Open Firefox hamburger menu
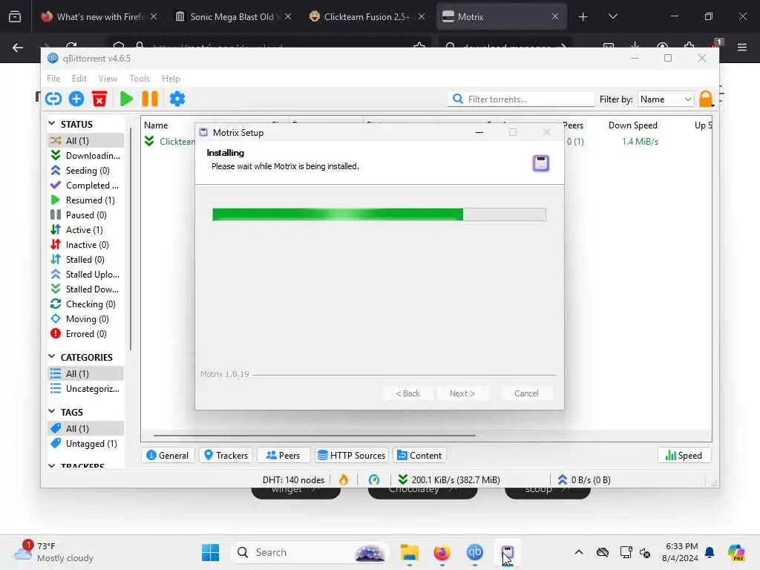Viewport: 760px width, 570px height. point(741,47)
